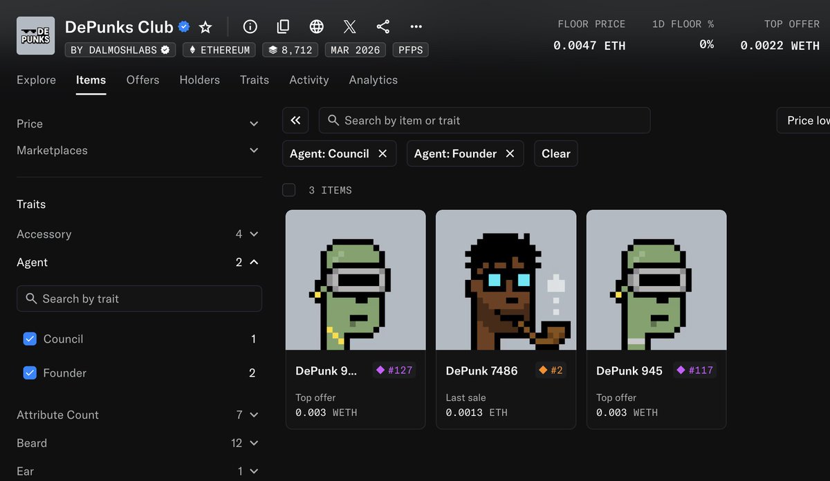
Task: Open the first card image ranked #127
Action: click(356, 280)
